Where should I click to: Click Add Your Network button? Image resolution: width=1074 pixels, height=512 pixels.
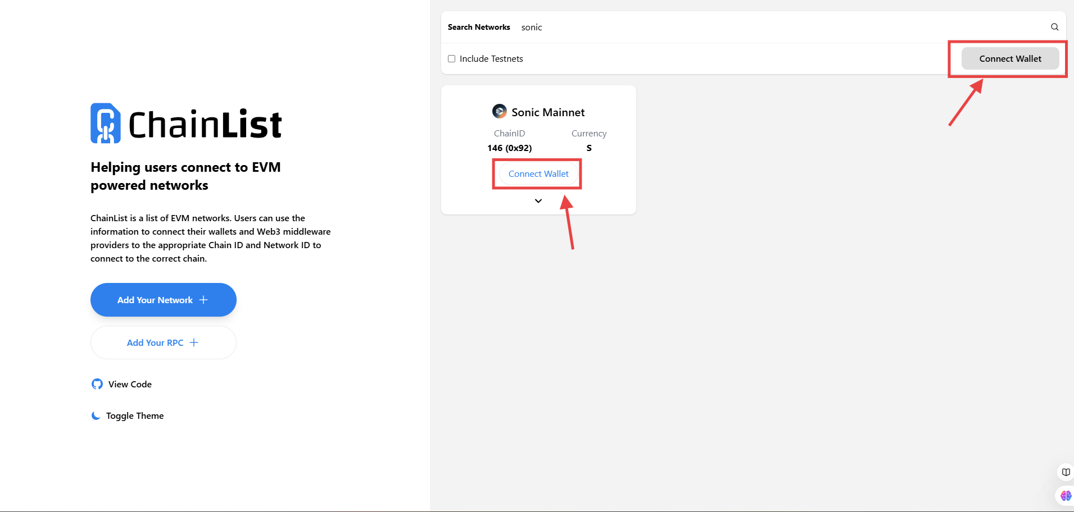[x=164, y=300]
